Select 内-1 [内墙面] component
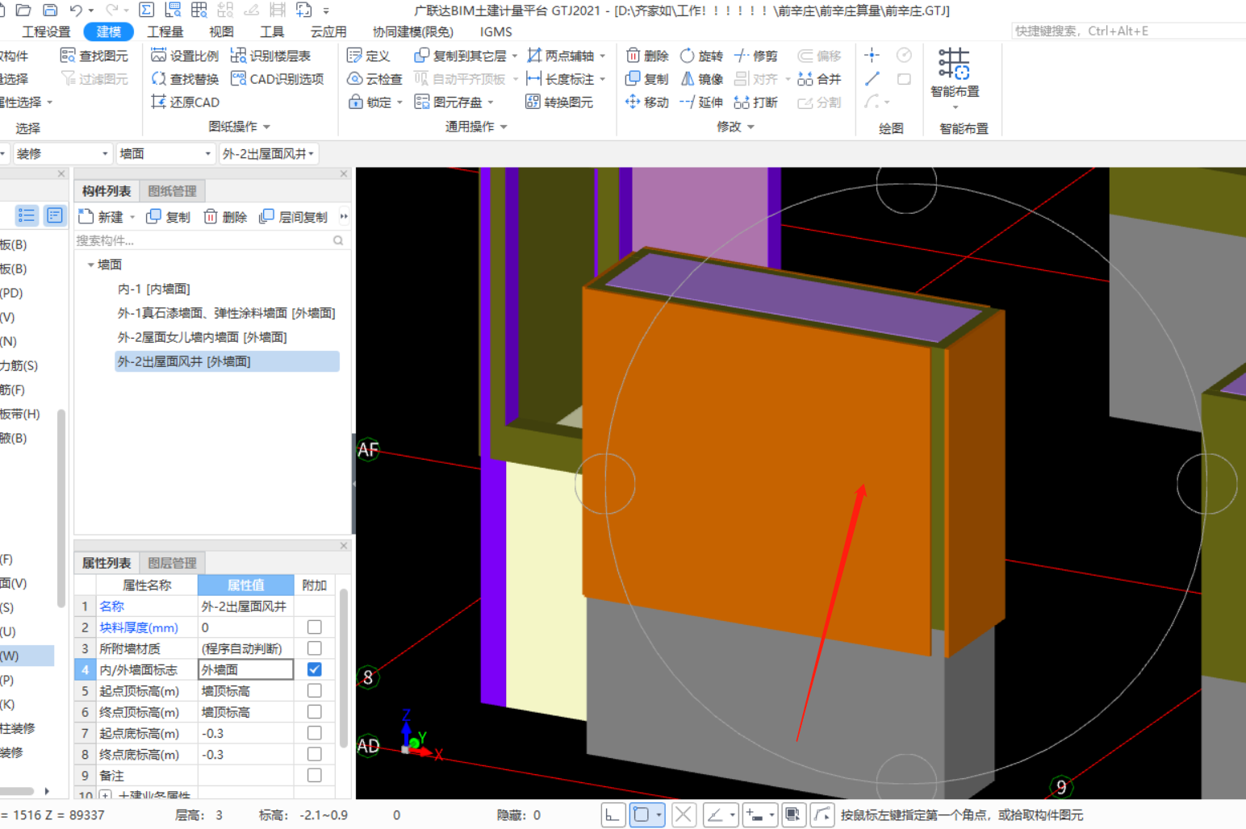This screenshot has height=829, width=1246. point(153,289)
